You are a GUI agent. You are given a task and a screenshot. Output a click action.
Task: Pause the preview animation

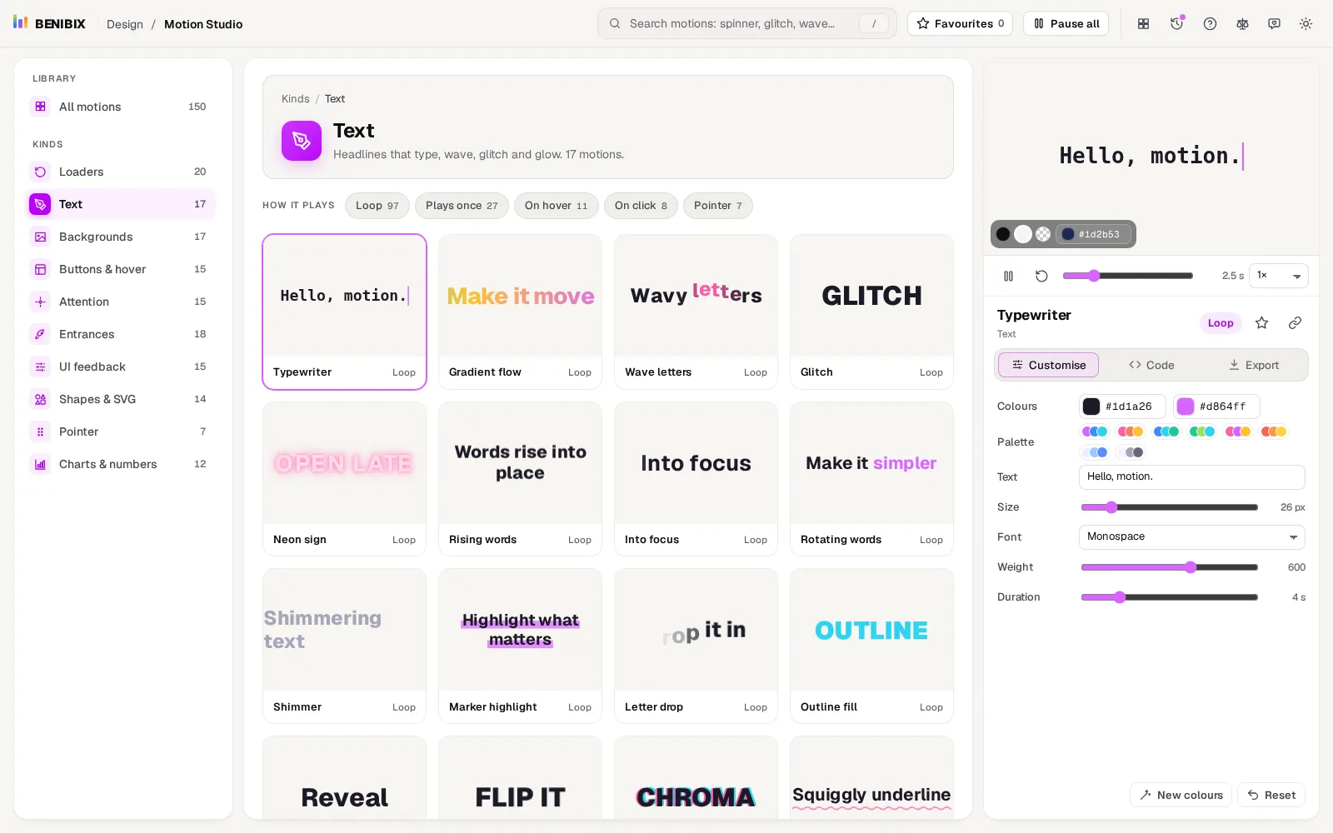pyautogui.click(x=1008, y=276)
